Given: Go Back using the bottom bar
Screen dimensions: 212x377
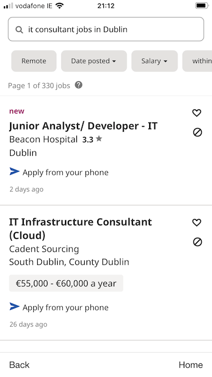Looking at the screenshot, I should 19,365.
